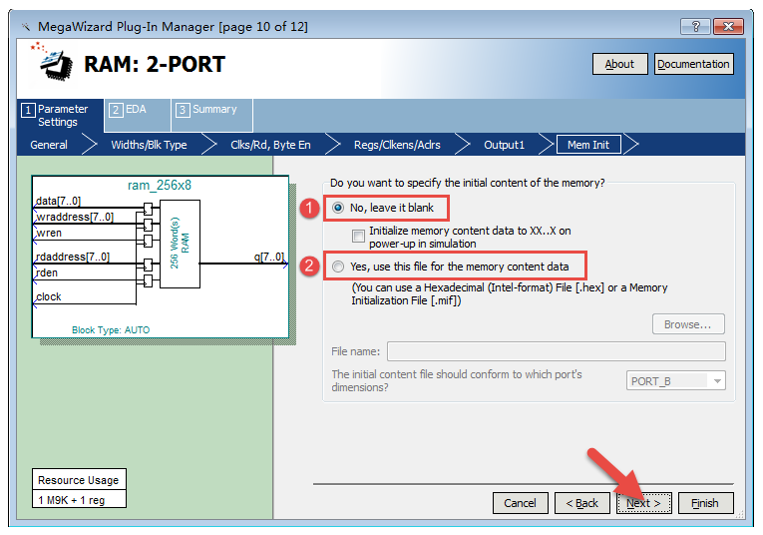Click the rden port label
The image size is (763, 535).
(47, 272)
